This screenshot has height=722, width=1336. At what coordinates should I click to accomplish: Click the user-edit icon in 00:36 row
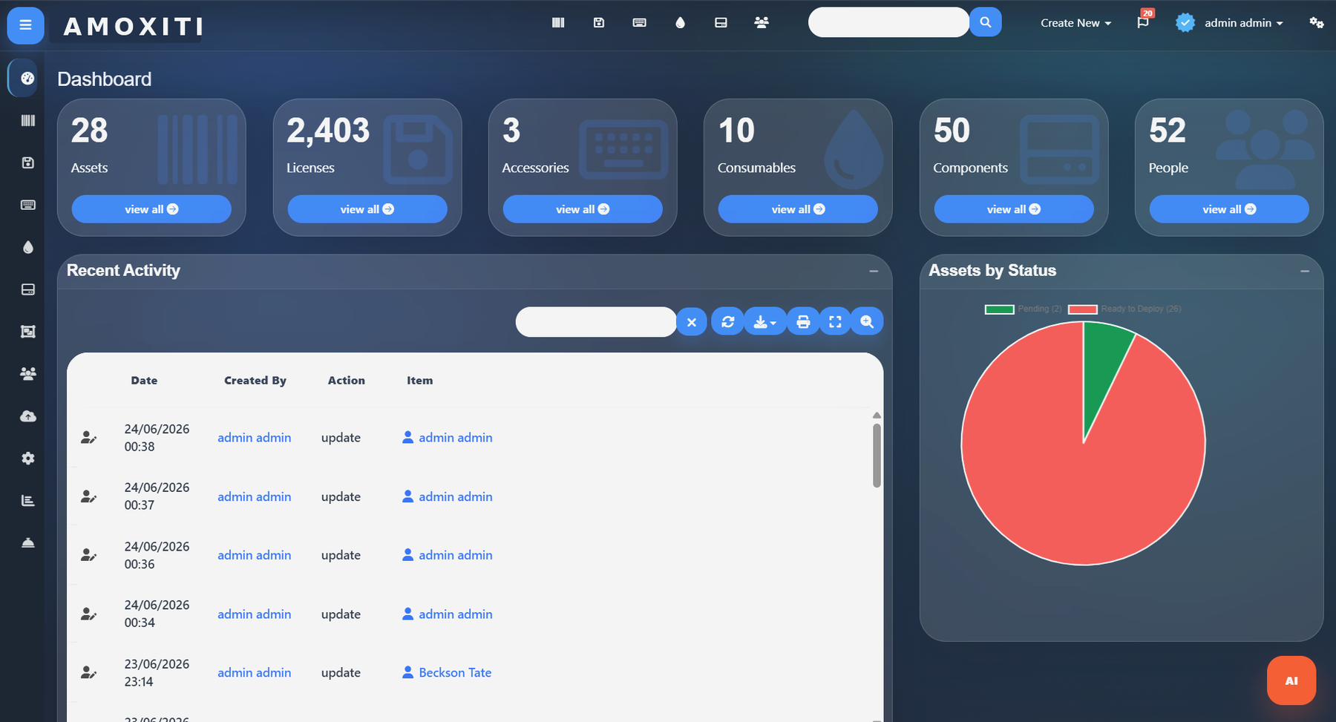coord(88,555)
